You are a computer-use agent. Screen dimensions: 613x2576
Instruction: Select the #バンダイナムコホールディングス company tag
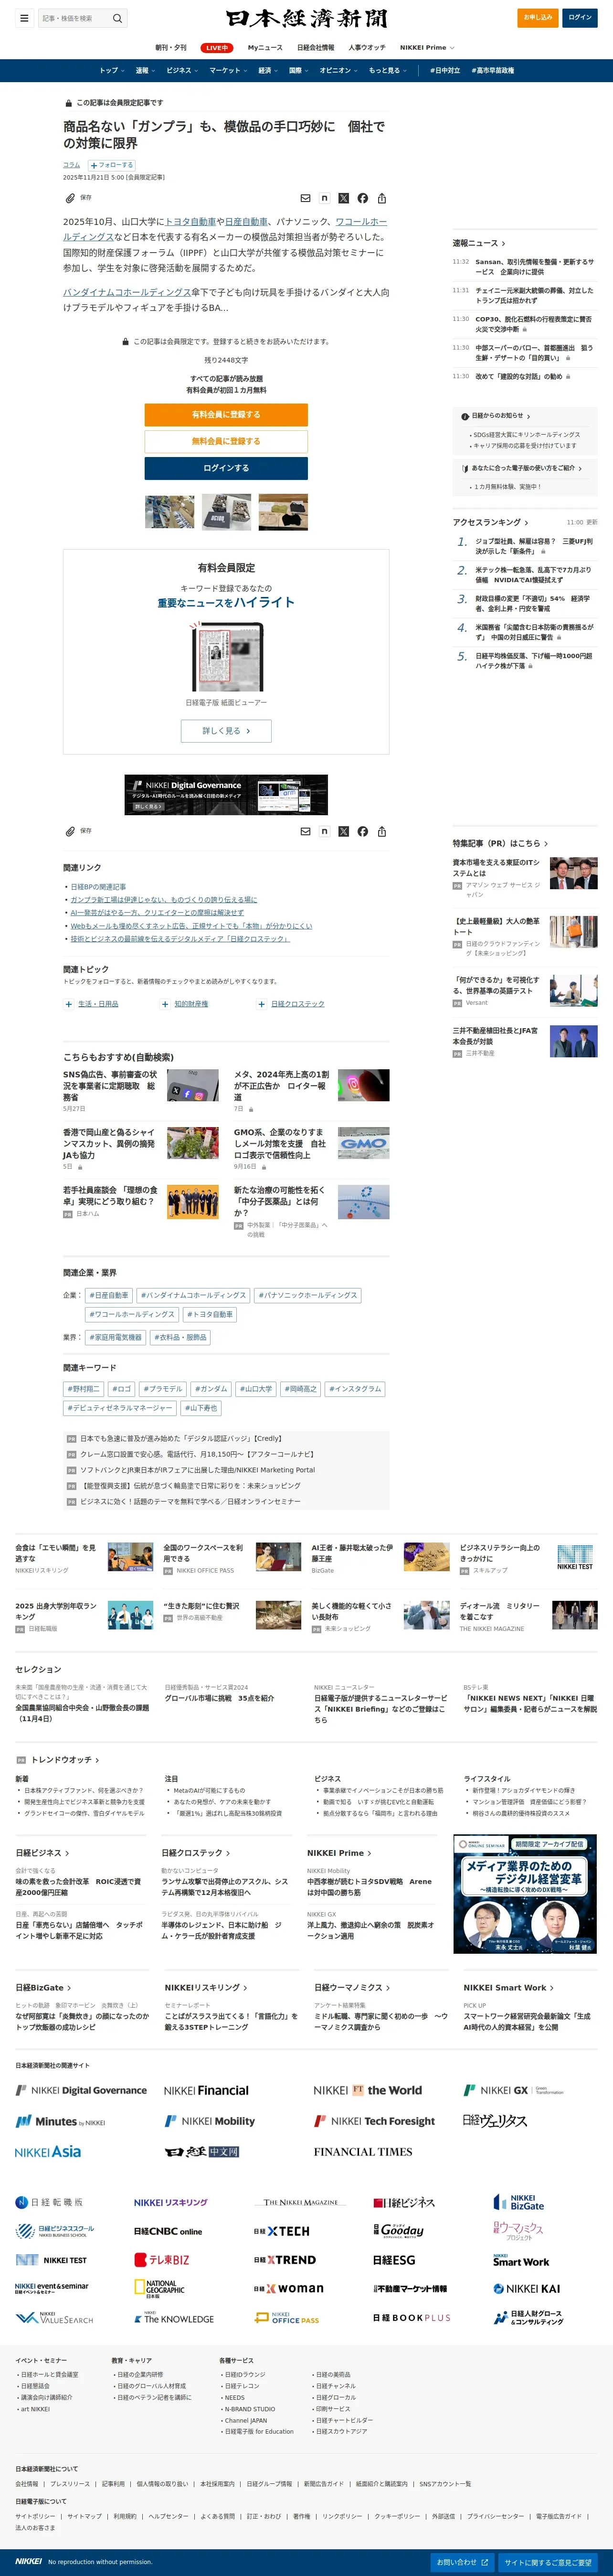pos(193,1295)
